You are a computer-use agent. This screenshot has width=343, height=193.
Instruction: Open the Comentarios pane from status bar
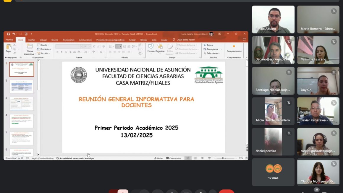pos(174,158)
